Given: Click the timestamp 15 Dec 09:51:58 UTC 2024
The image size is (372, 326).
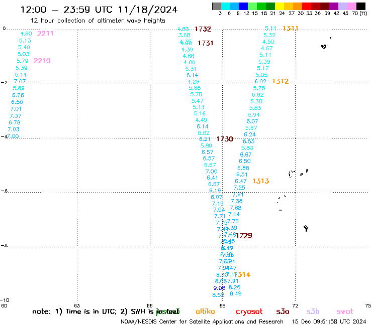Looking at the screenshot, I should [x=329, y=321].
